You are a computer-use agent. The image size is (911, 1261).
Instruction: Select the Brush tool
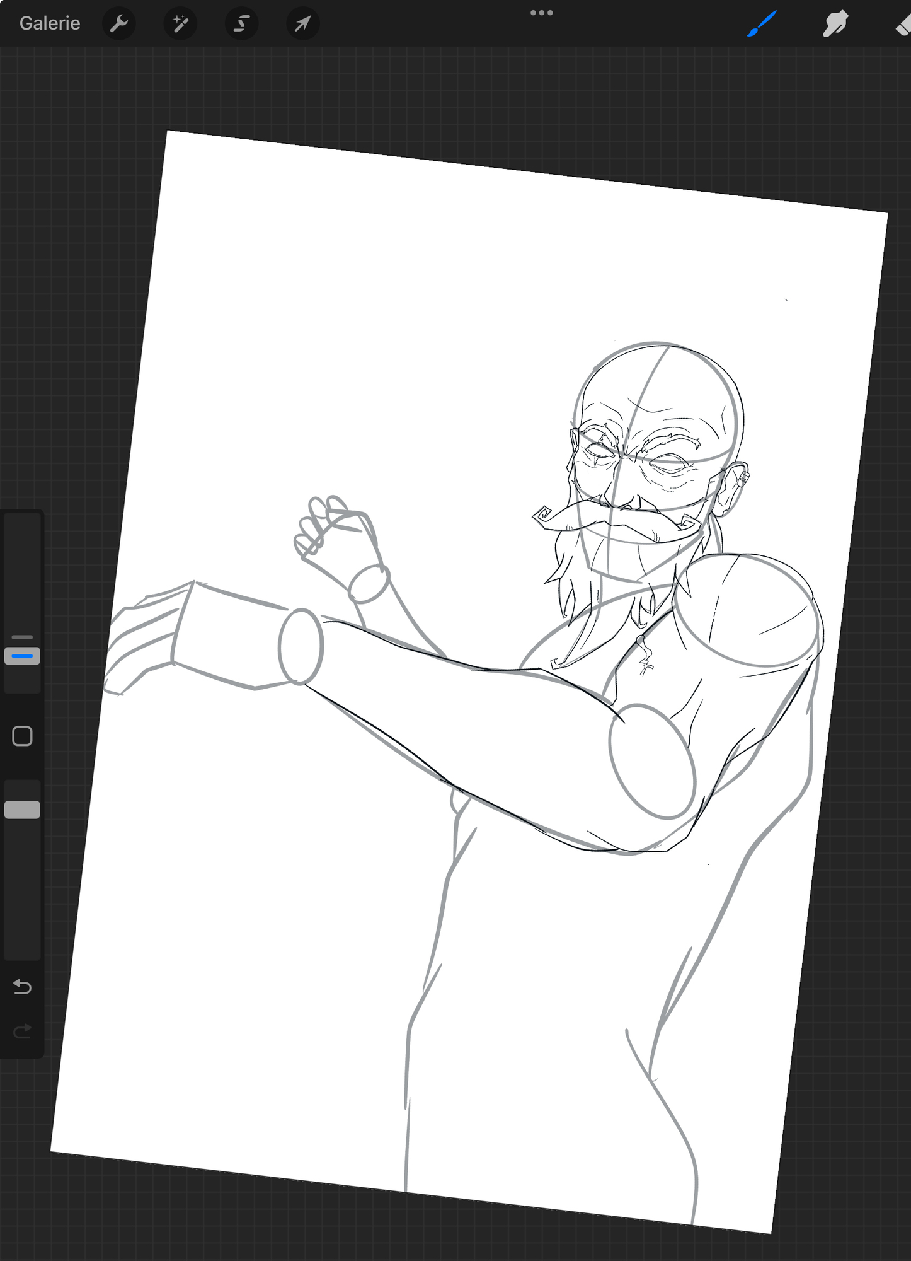762,24
